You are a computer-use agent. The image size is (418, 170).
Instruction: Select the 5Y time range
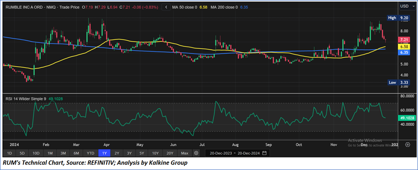click(142, 153)
